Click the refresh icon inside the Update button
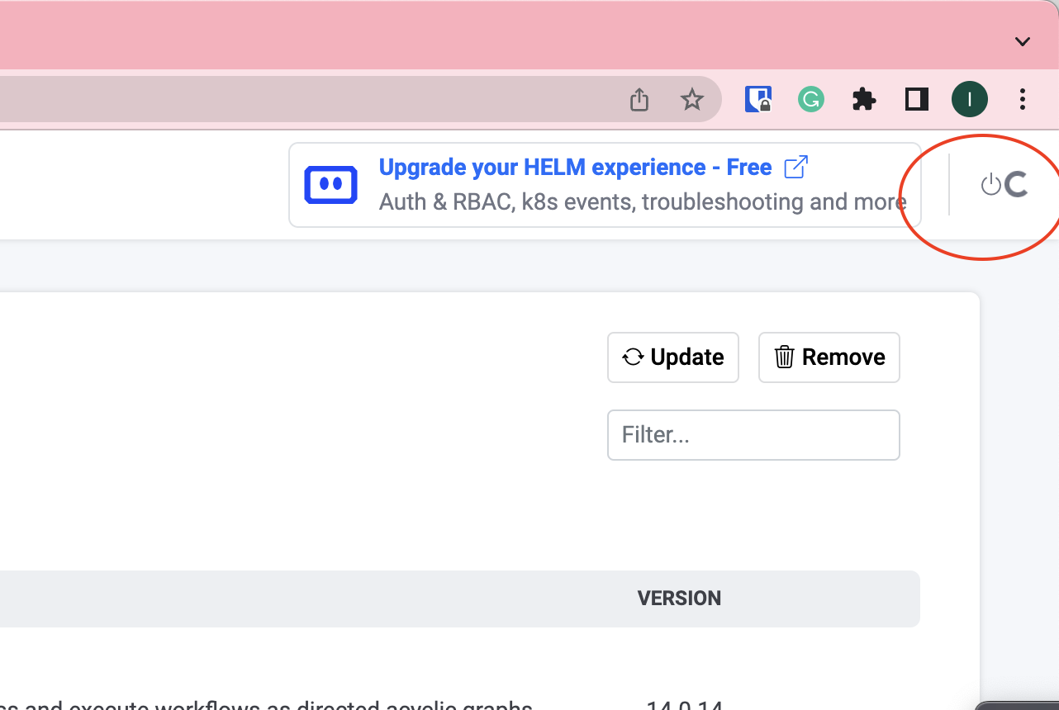 coord(632,357)
